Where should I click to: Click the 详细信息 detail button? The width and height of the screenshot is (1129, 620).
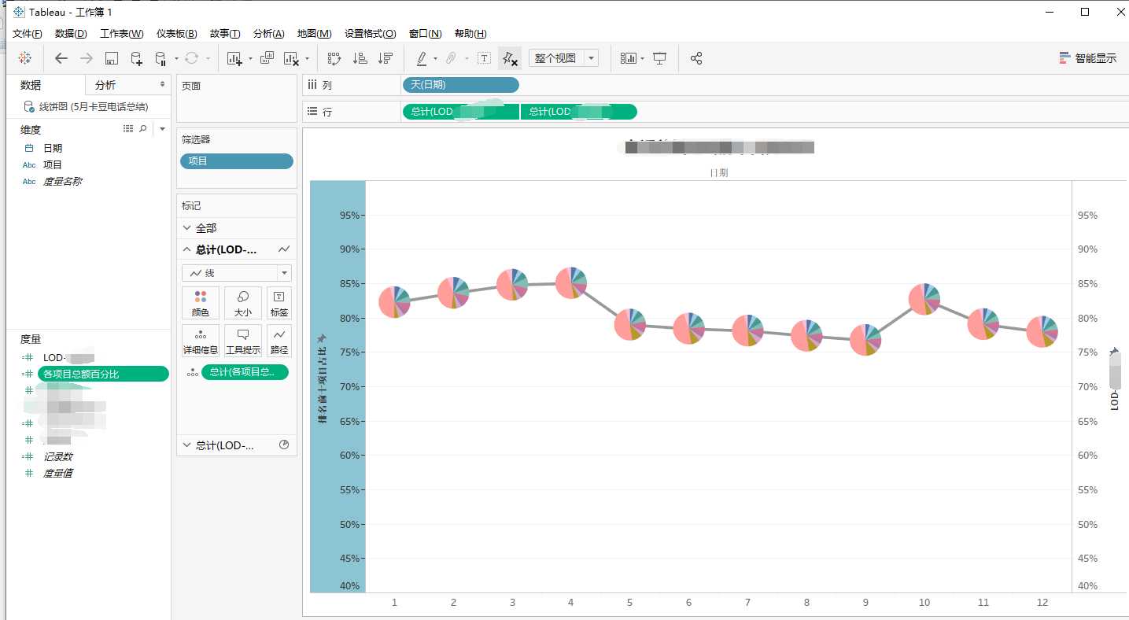click(x=201, y=341)
